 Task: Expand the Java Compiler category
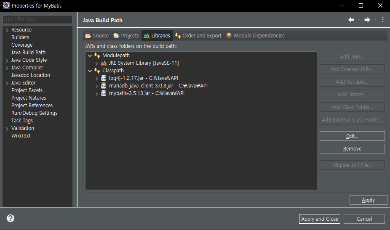7,68
